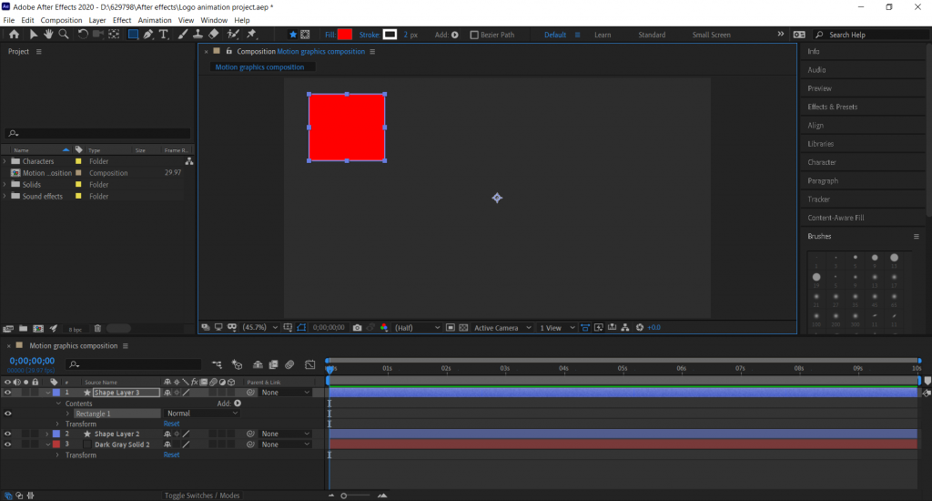Activate the Zoom magnifier tool

coord(64,35)
